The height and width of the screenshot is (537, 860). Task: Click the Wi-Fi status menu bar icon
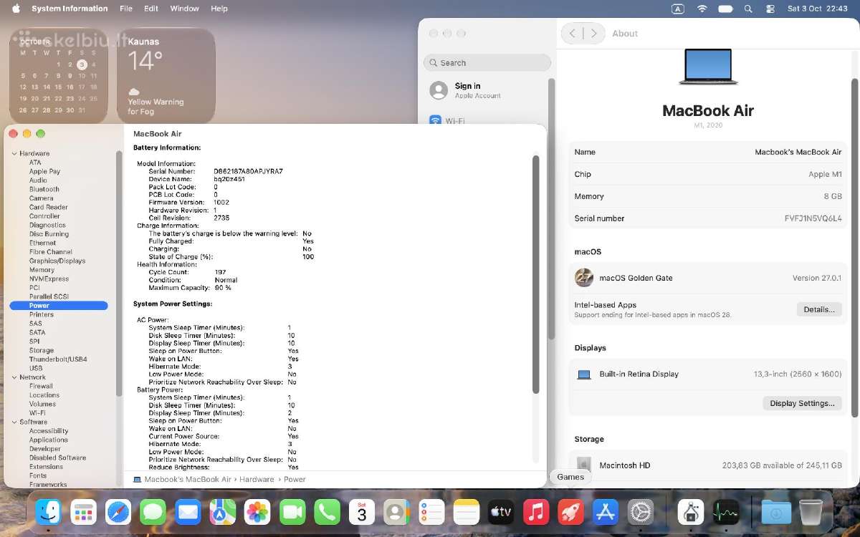click(x=702, y=9)
